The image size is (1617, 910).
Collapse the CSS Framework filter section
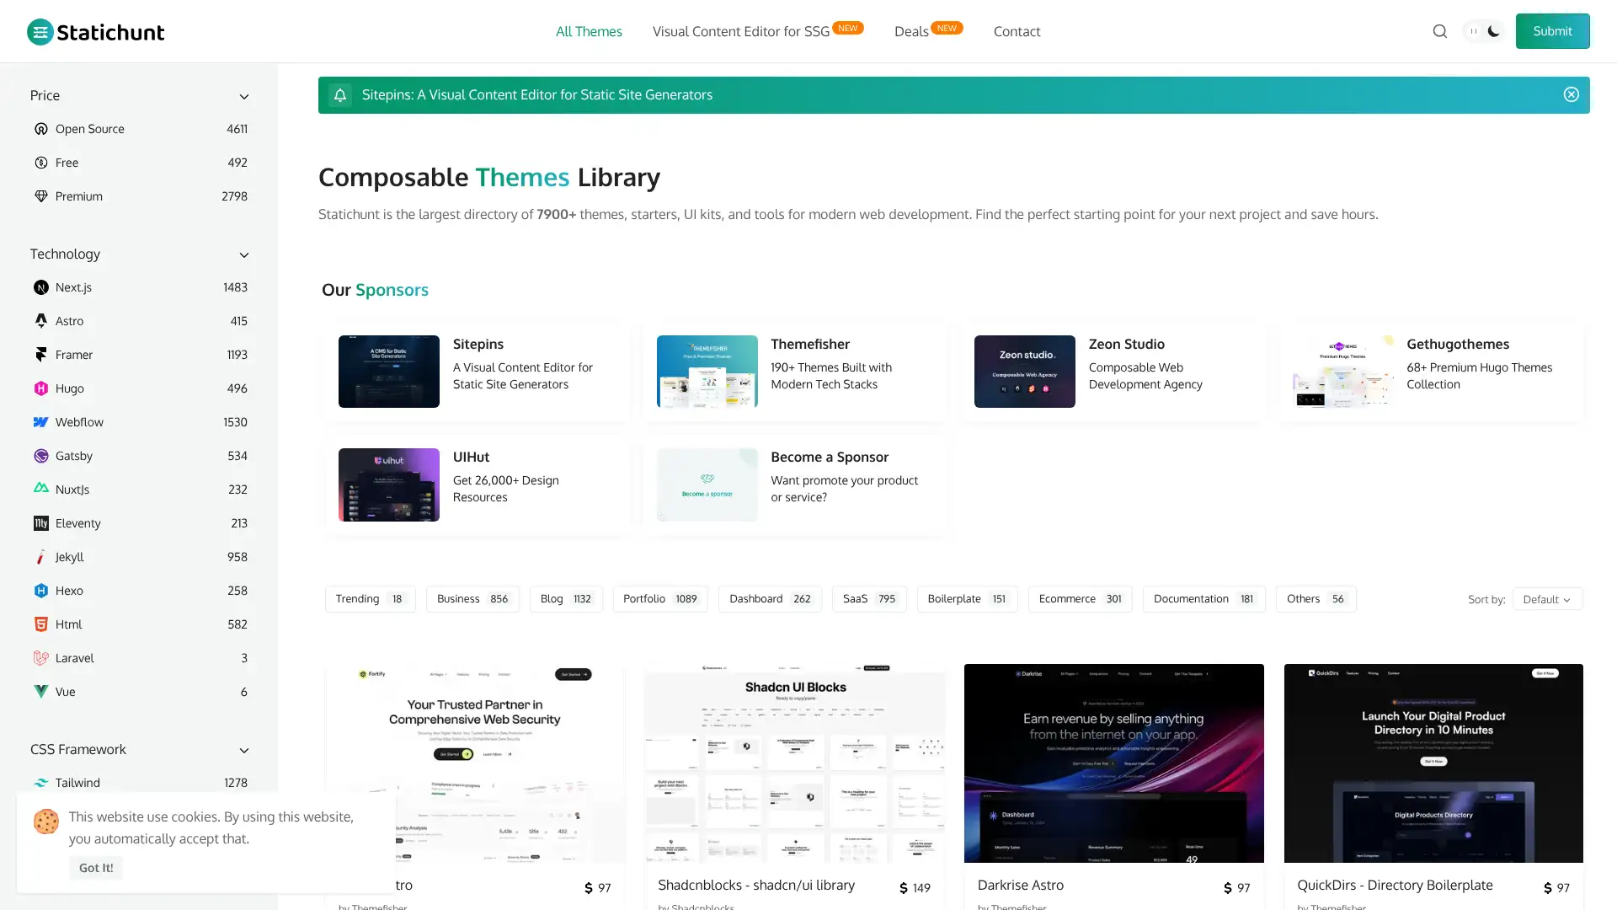click(x=244, y=750)
